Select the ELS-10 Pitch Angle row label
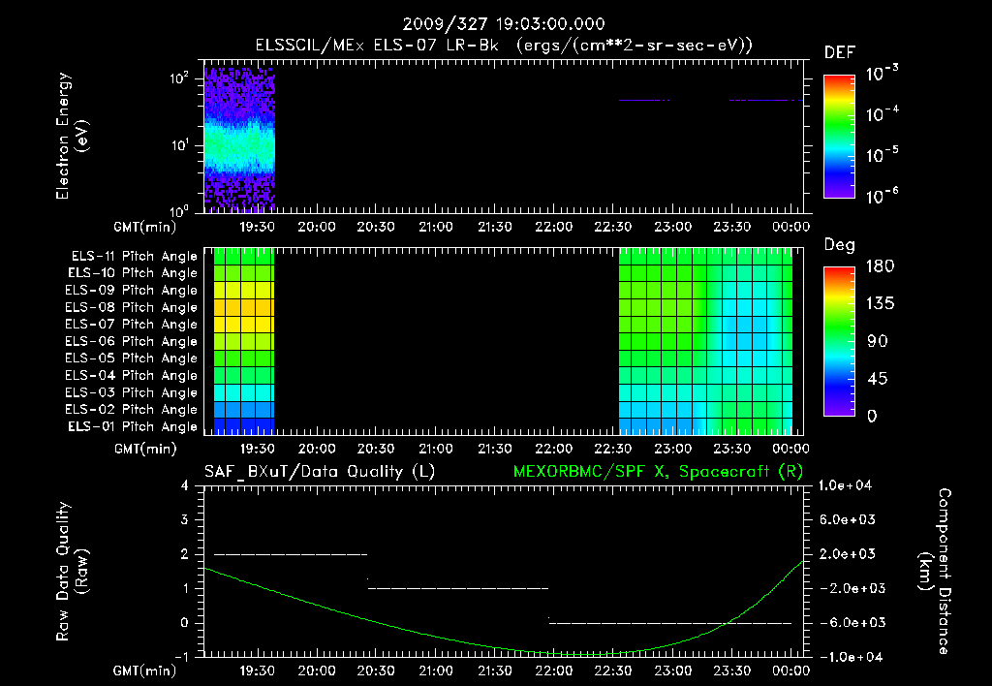The width and height of the screenshot is (992, 686). click(133, 273)
